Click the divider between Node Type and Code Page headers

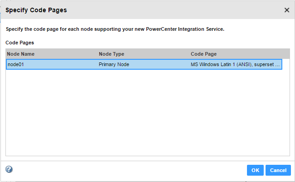pyautogui.click(x=189, y=54)
